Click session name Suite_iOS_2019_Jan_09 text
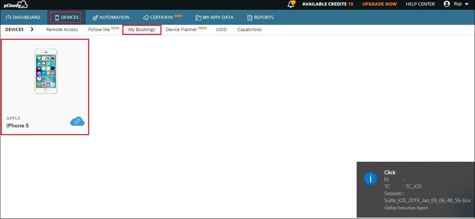Image resolution: width=475 pixels, height=219 pixels. click(427, 200)
